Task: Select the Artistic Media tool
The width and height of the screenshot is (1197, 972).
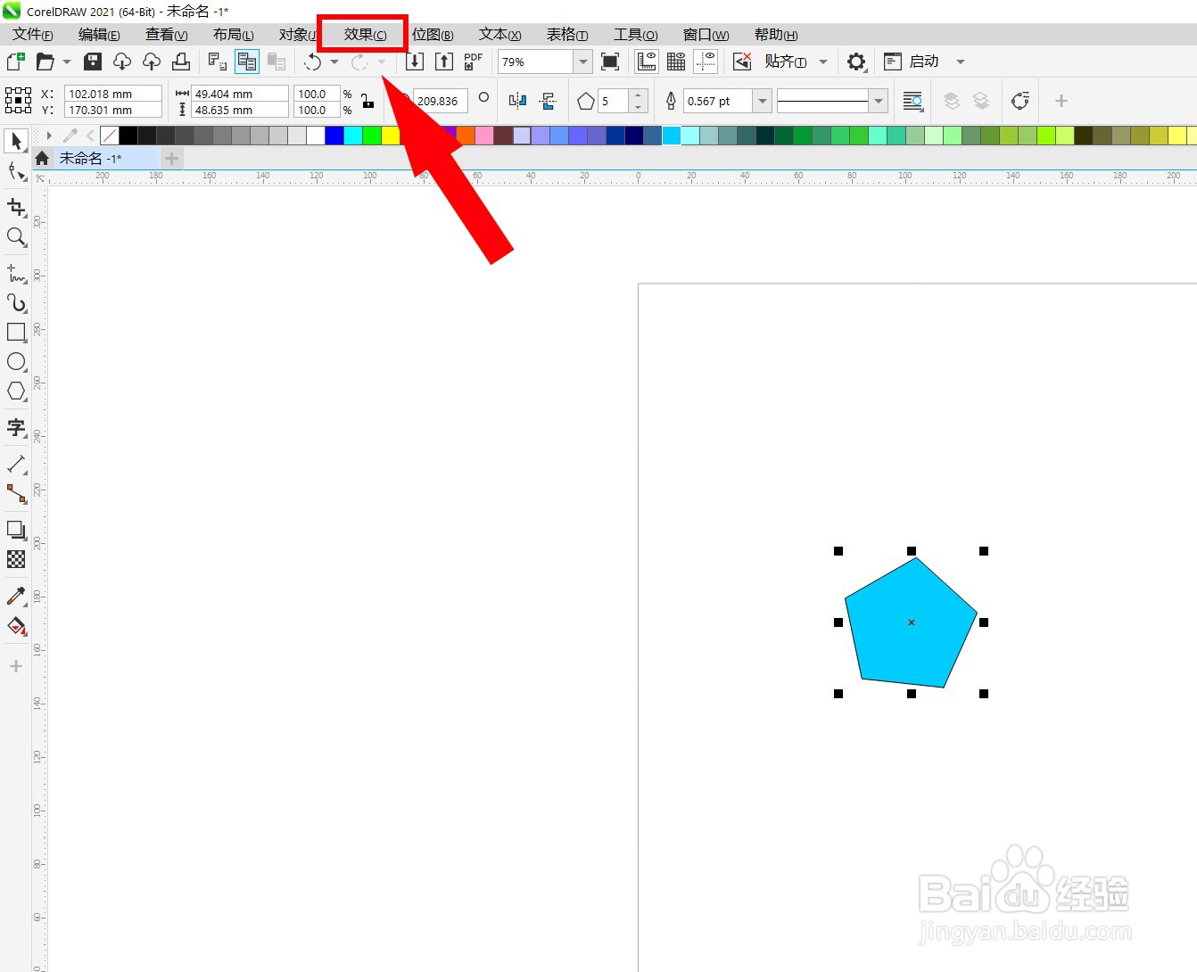Action: [16, 303]
